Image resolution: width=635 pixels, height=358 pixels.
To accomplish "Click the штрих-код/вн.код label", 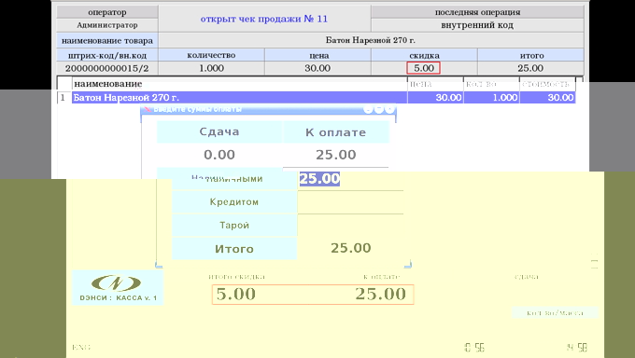I will point(106,55).
